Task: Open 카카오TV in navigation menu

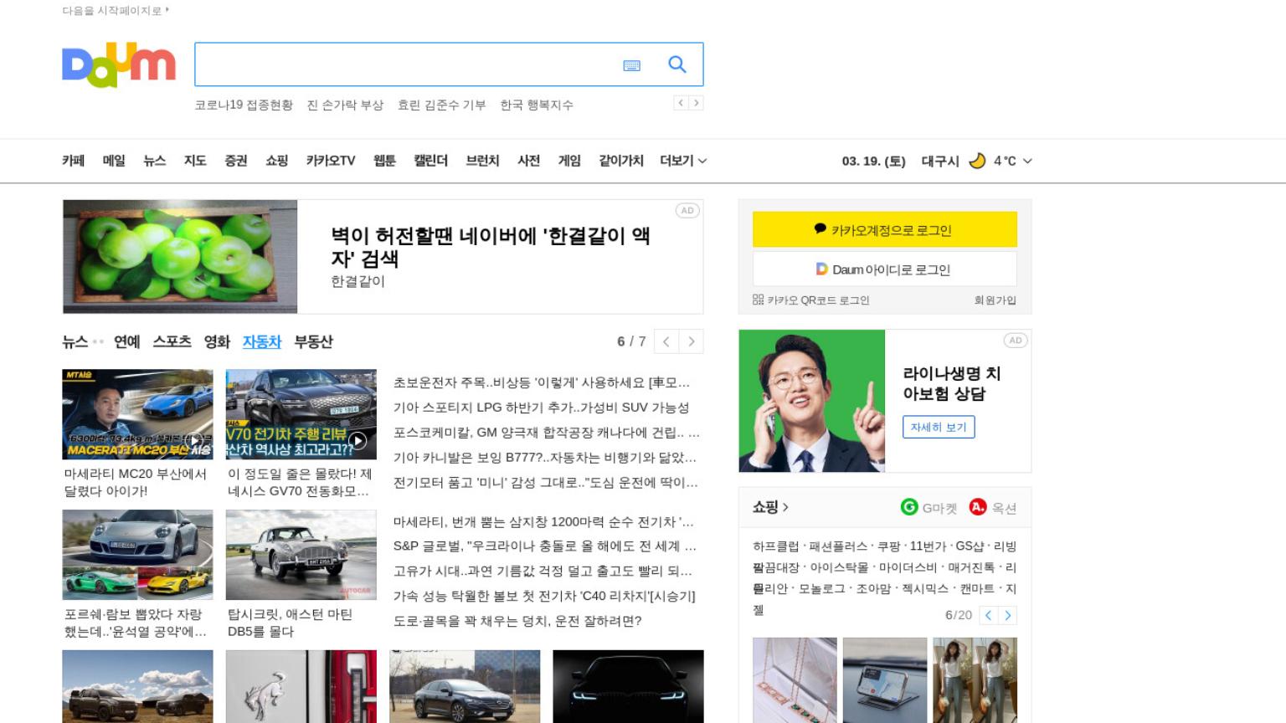Action: click(331, 161)
